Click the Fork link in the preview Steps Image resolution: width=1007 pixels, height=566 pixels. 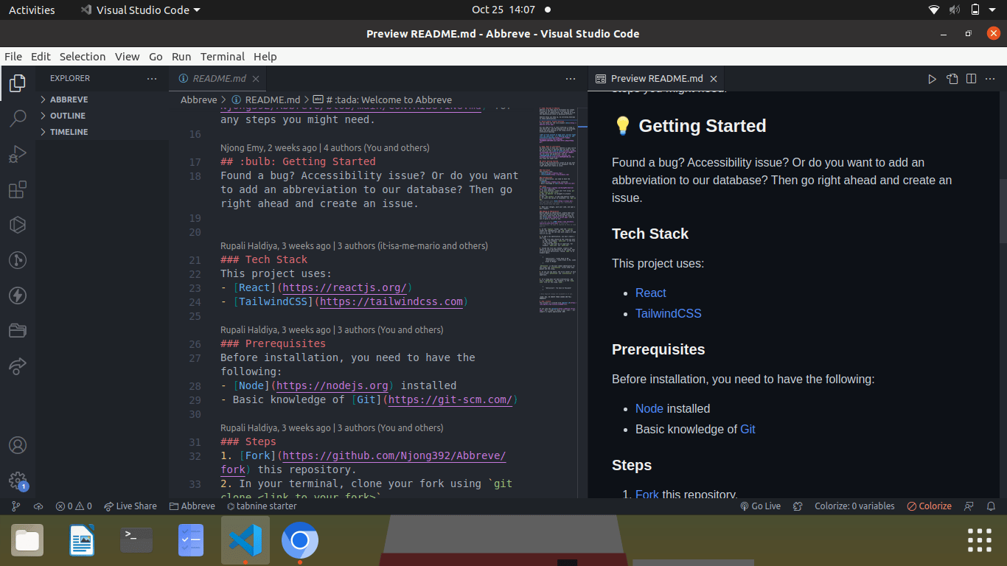pos(647,495)
